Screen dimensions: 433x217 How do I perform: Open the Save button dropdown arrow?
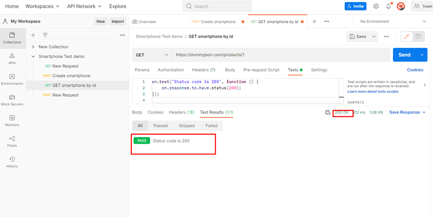(x=374, y=36)
